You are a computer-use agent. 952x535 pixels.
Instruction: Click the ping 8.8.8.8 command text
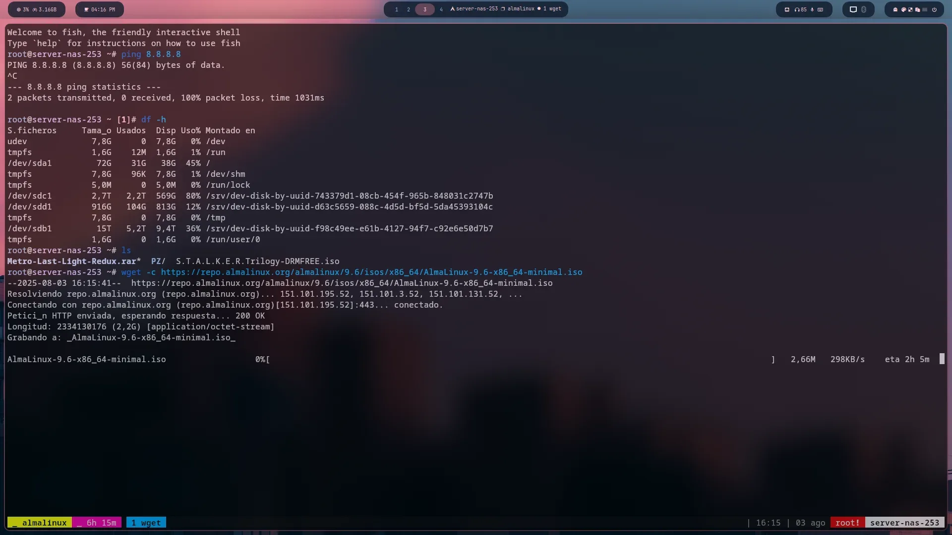pyautogui.click(x=151, y=54)
